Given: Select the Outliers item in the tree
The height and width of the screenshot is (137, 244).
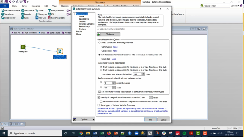Looking at the screenshot, I should [82, 22].
